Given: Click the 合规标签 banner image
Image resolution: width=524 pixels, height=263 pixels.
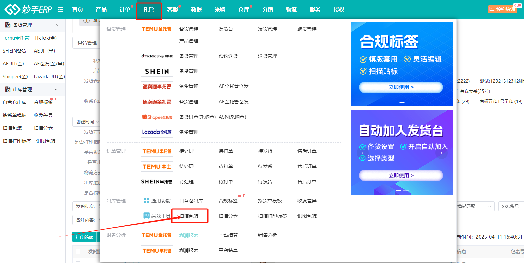Looking at the screenshot, I should point(402,64).
